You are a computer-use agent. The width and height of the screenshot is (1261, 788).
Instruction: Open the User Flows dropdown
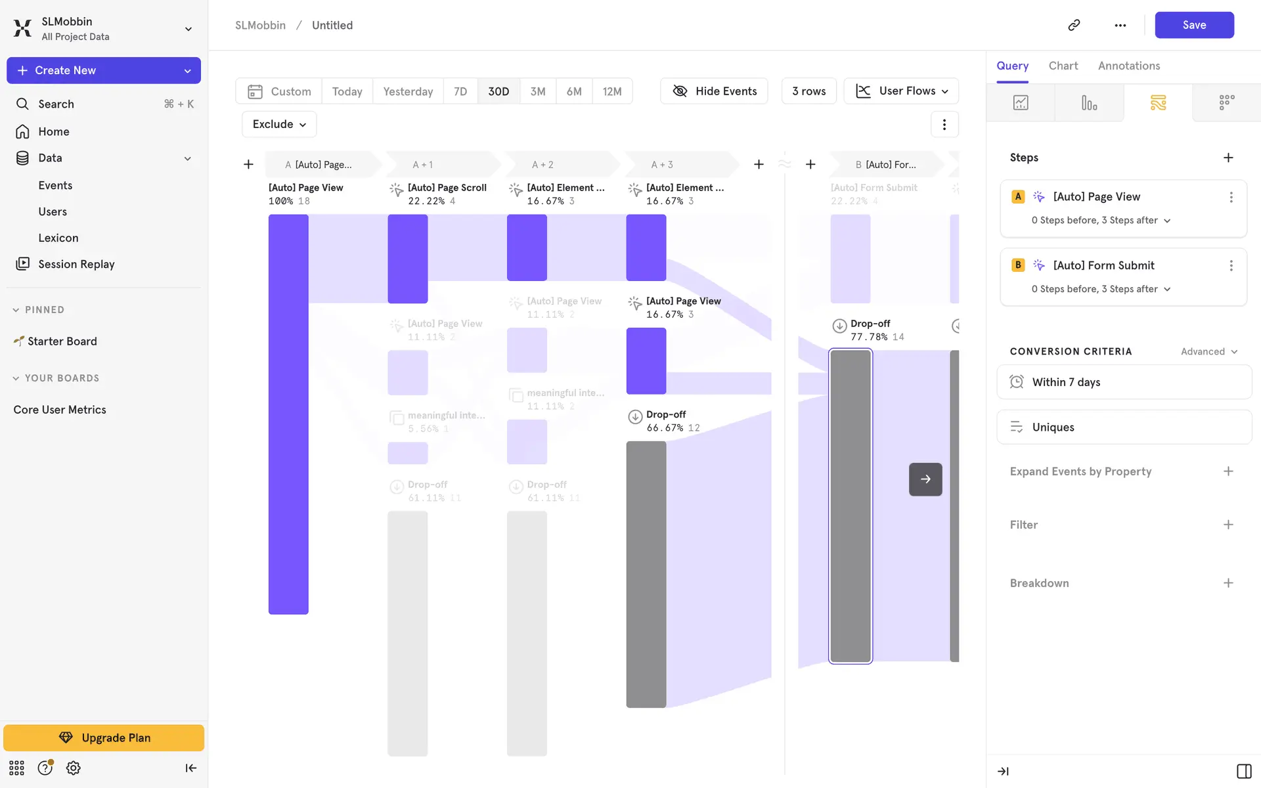click(x=901, y=91)
